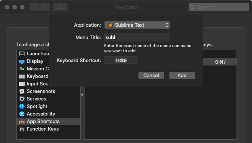Select Mission Control label in the list
The width and height of the screenshot is (252, 143).
[x=38, y=69]
